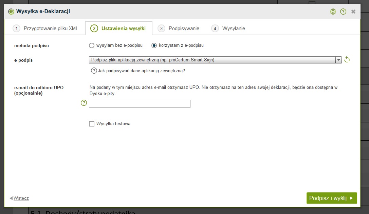Viewport: 369px width, 214px height.
Task: Open 'Jak podpisywać dane aplikacją zewnętrzną?' link
Action: coord(141,71)
